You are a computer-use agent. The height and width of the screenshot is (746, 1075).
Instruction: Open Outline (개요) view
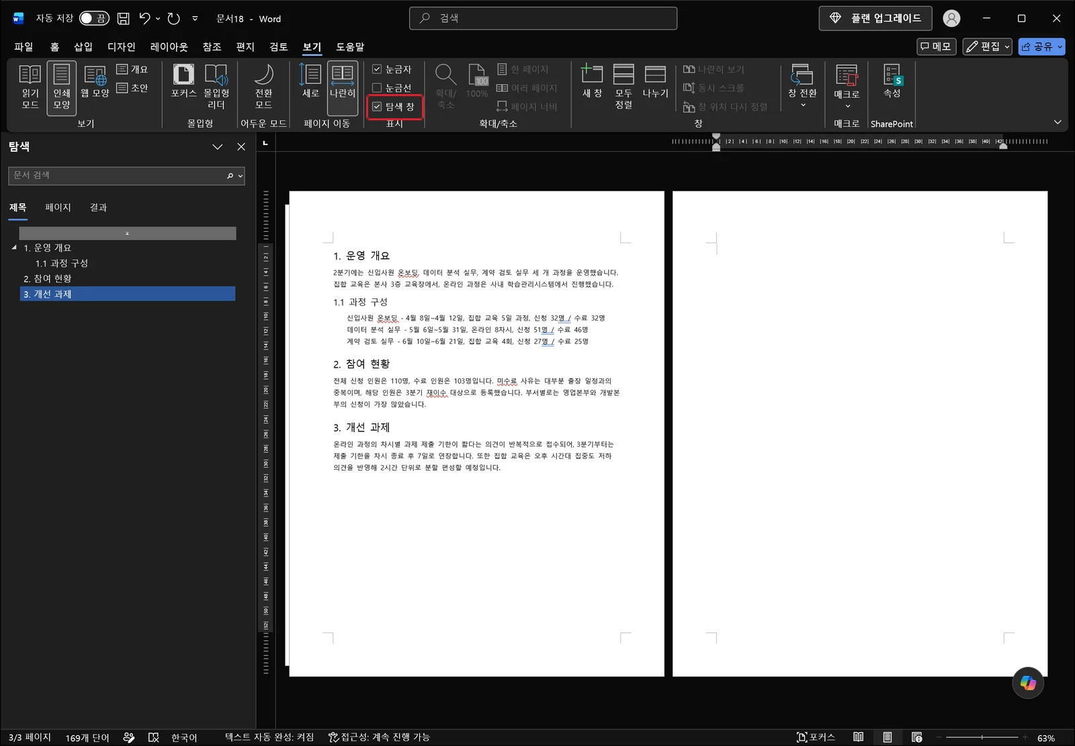(132, 69)
